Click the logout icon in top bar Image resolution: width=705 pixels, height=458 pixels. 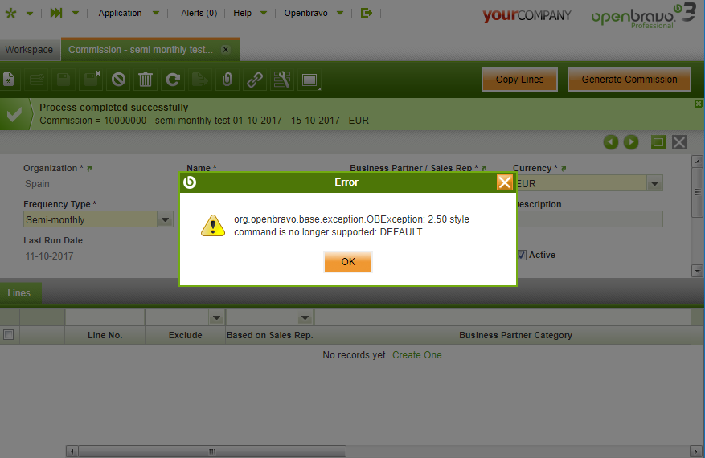click(367, 13)
